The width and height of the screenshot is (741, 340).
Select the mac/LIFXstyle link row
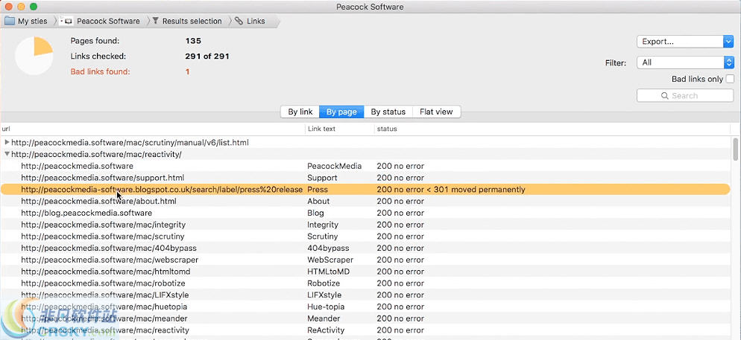point(366,295)
